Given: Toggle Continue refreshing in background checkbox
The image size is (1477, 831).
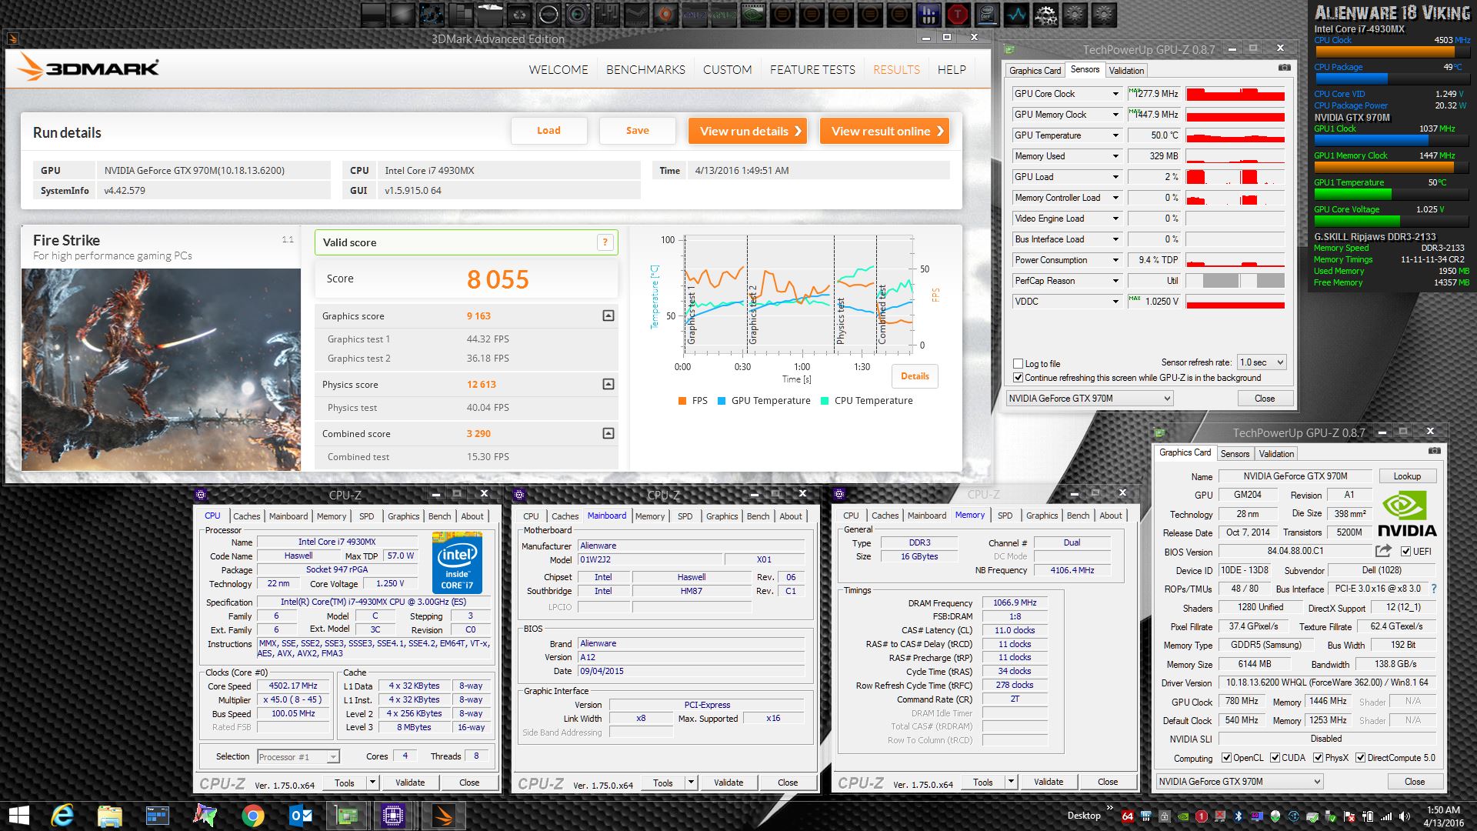Looking at the screenshot, I should 1019,378.
